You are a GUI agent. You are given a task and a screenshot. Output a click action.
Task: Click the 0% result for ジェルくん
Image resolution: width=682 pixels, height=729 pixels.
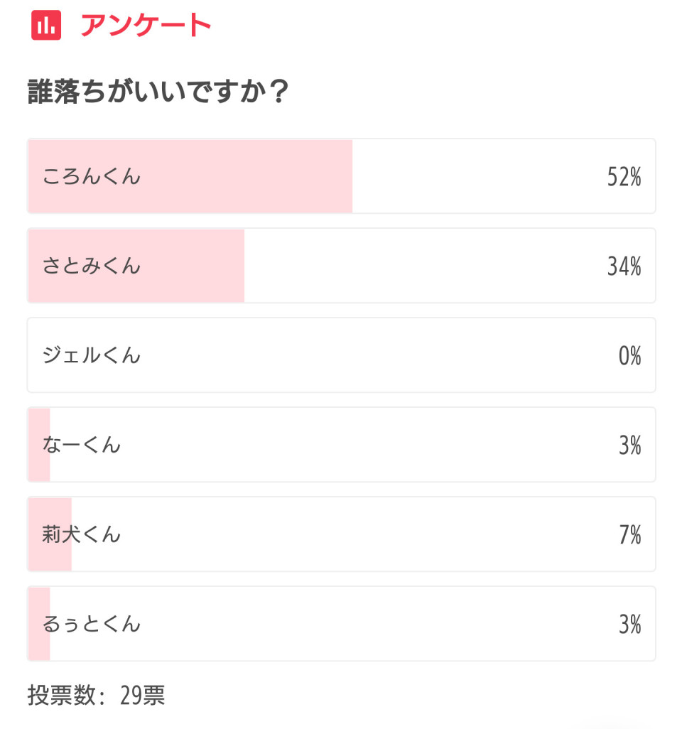tap(629, 356)
